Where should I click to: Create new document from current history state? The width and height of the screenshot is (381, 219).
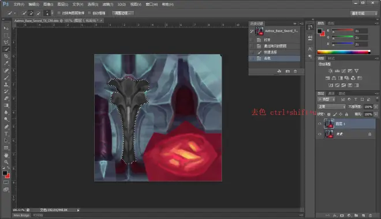279,71
